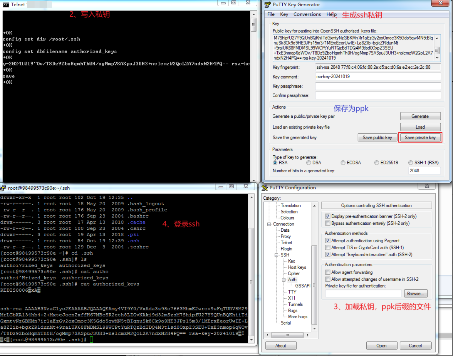Click the root SSH terminal title icon

(x=3, y=188)
